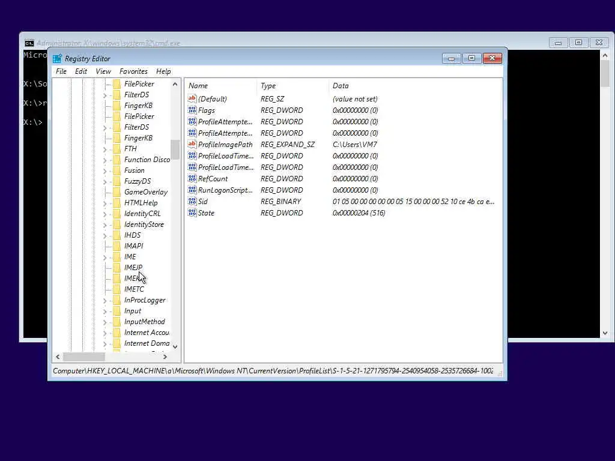Select the IMEJP tree key label

tap(133, 267)
